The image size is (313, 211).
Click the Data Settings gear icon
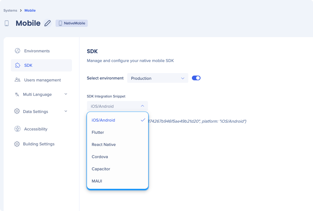(17, 111)
